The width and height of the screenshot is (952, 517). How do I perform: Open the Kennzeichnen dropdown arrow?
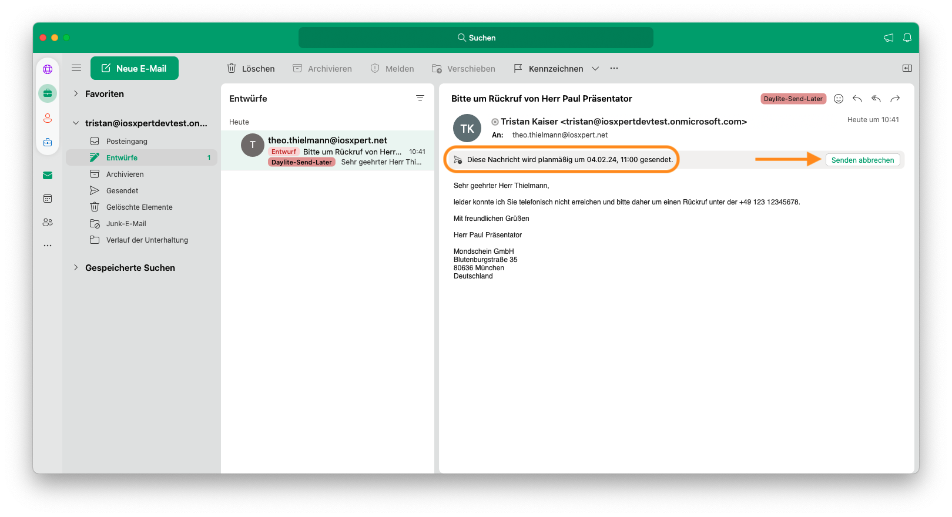(x=595, y=69)
